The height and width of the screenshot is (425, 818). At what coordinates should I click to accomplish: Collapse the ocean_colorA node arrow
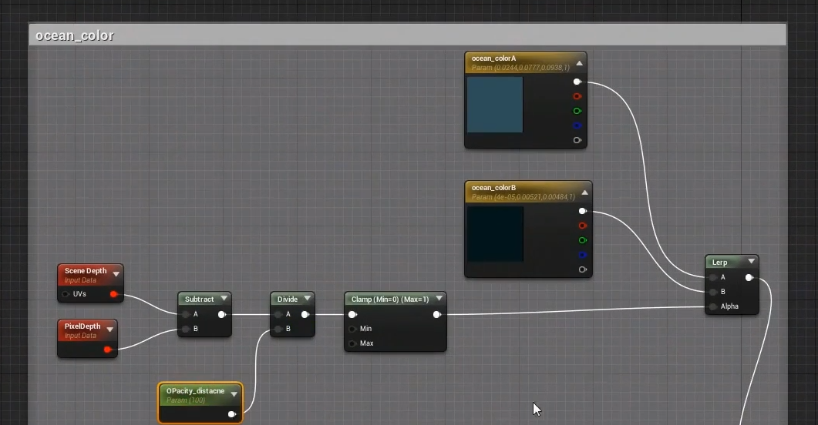pyautogui.click(x=579, y=64)
